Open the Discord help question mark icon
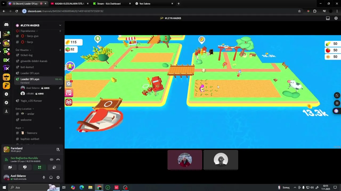 336,18
